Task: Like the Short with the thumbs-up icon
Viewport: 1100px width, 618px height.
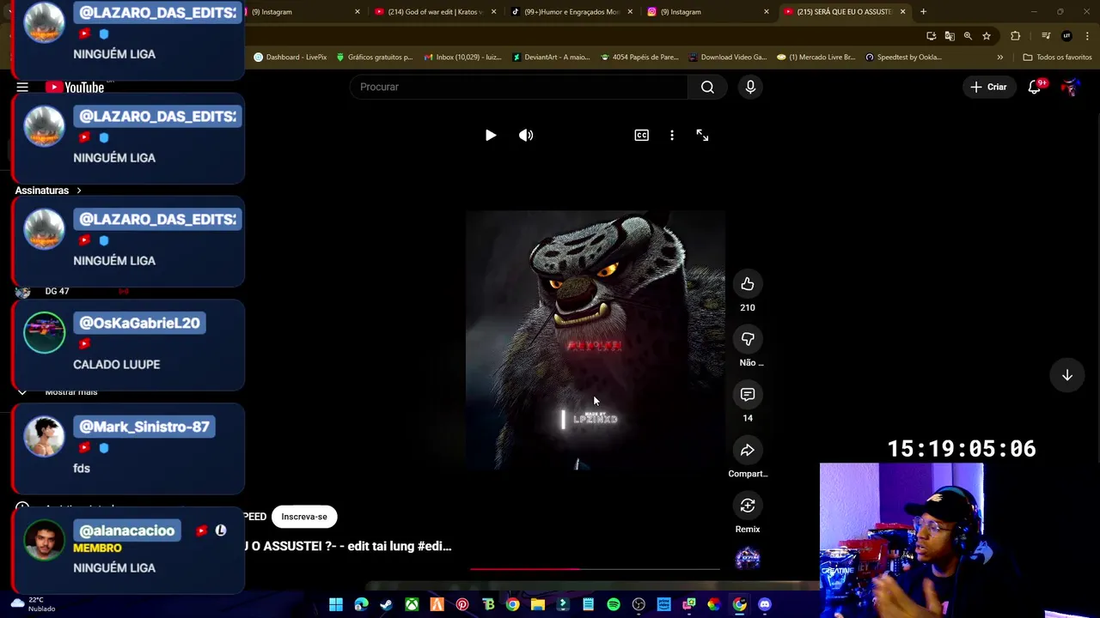Action: [748, 284]
